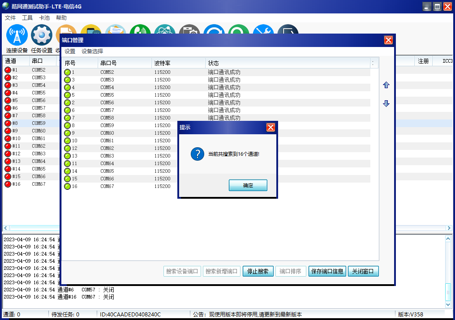455x320 pixels.
Task: Click log line 通道#16 COM67 关闭
Action: 59,297
